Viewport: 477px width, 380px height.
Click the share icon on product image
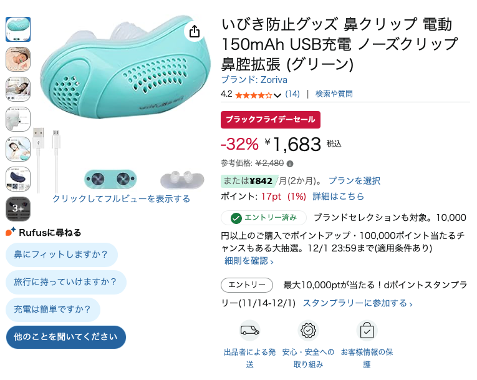(195, 31)
